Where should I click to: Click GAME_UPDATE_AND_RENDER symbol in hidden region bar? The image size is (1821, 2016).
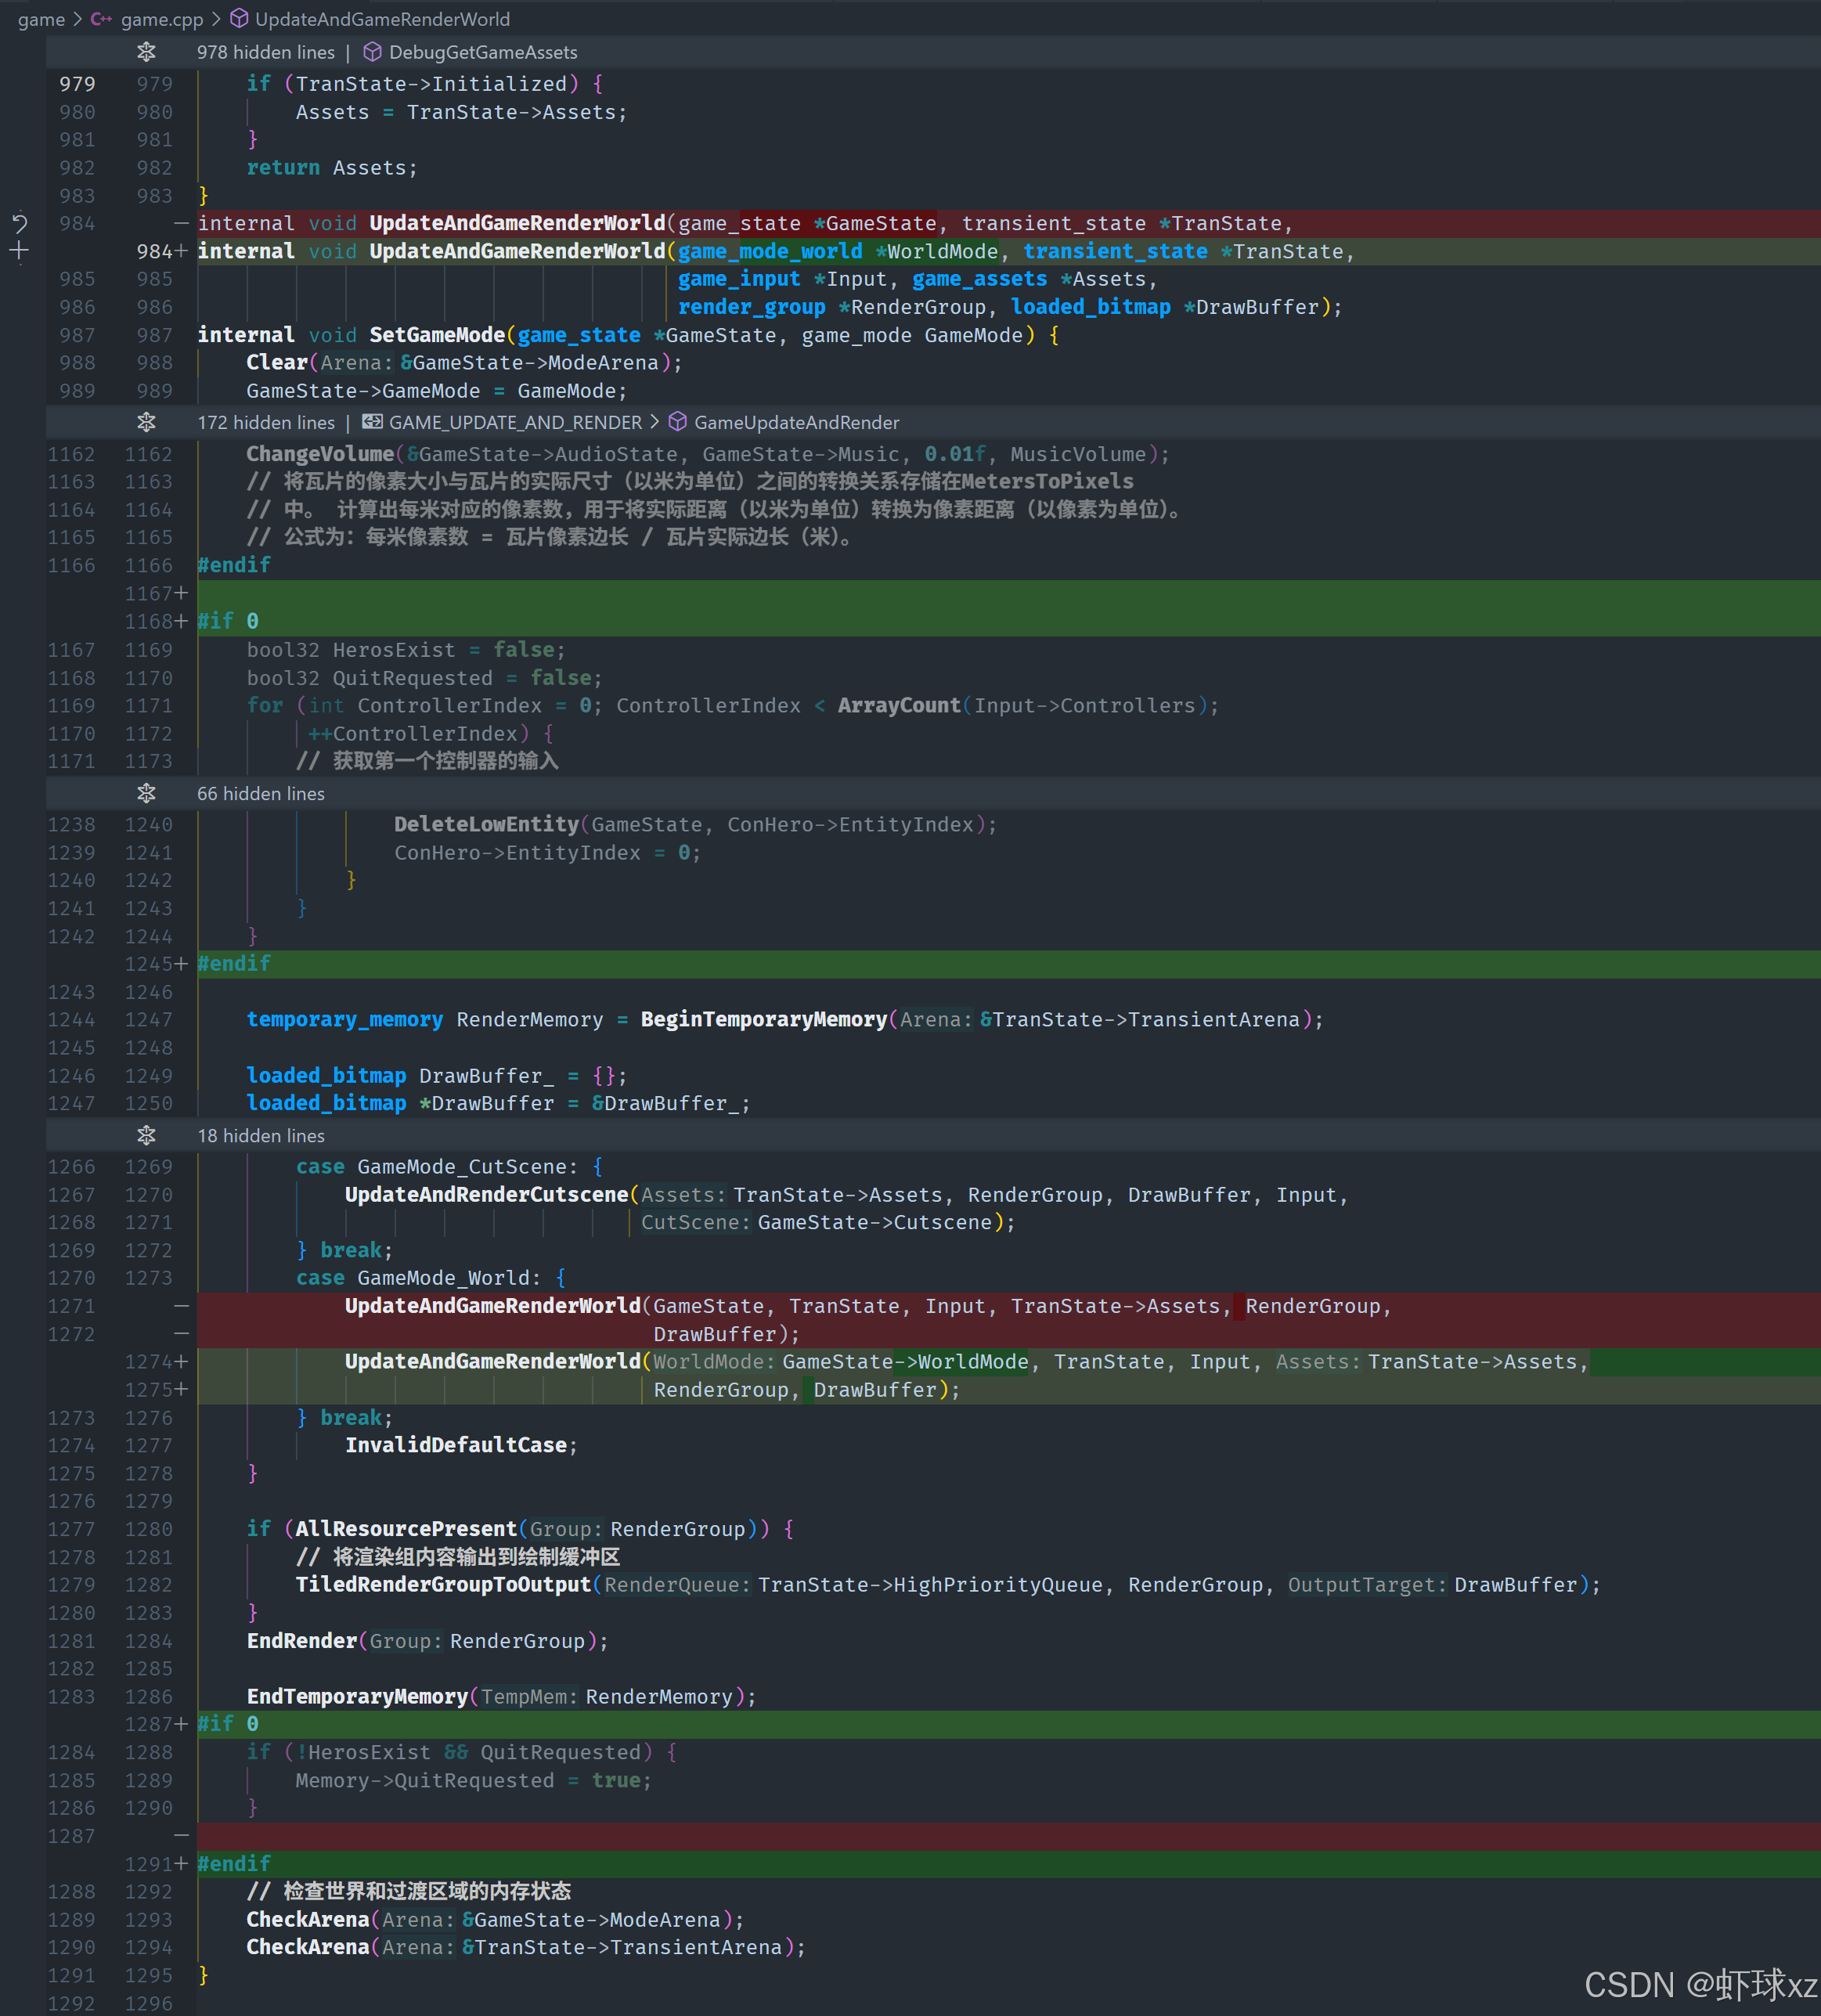click(x=514, y=422)
